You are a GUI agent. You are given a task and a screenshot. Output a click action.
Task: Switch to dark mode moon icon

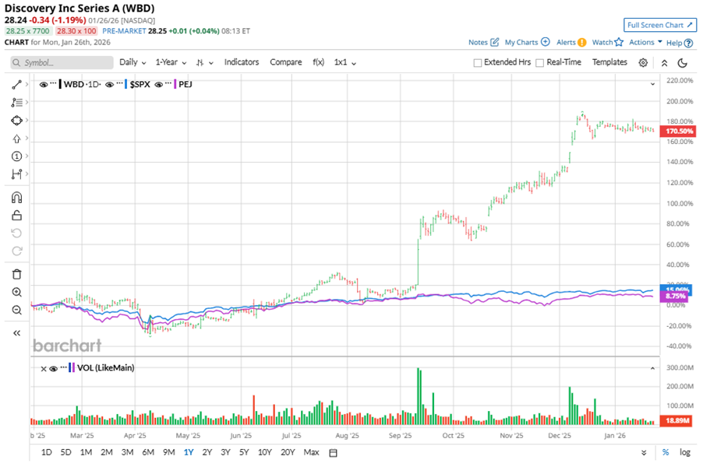point(683,63)
